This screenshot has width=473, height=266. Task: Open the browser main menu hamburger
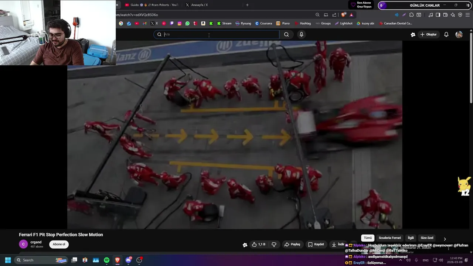coord(467,15)
